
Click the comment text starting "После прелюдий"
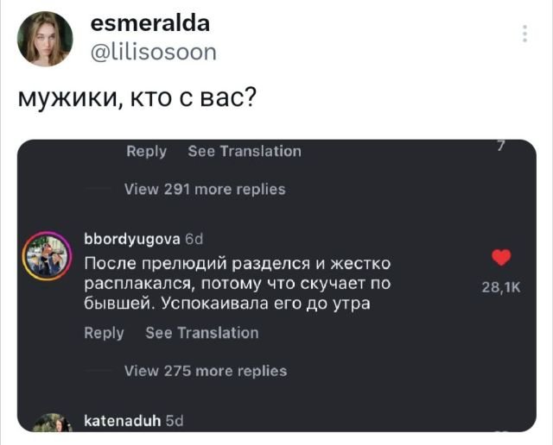(237, 282)
